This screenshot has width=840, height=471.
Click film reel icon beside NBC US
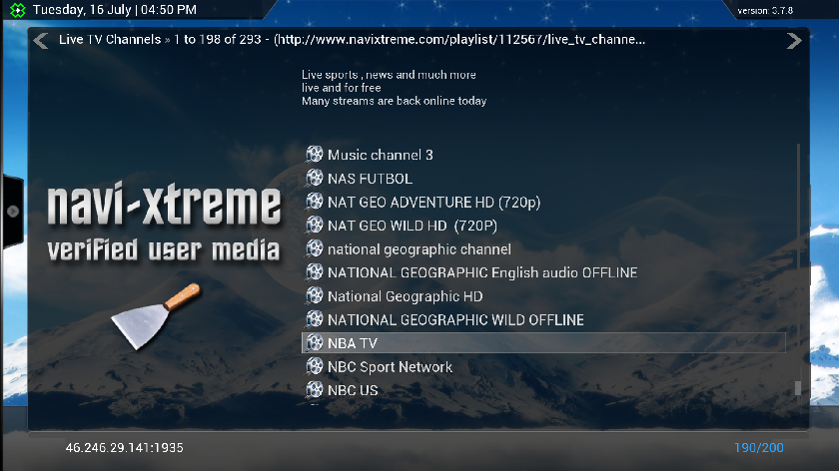tap(315, 390)
